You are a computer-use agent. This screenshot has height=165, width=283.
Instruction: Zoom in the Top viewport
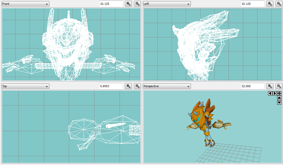coord(128,86)
